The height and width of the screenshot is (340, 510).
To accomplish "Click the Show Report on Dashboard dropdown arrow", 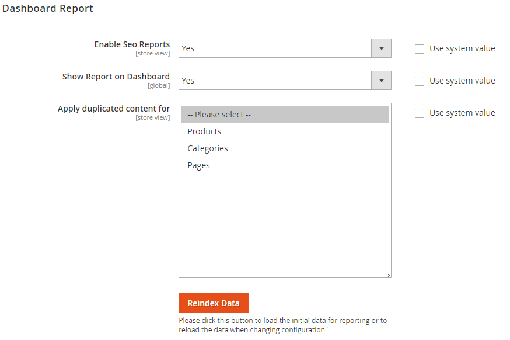I will coord(381,81).
